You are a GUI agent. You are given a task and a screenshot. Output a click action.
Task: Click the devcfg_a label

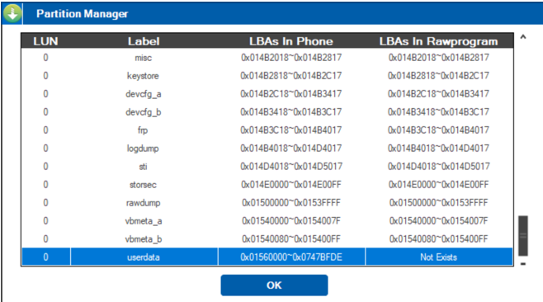point(144,94)
